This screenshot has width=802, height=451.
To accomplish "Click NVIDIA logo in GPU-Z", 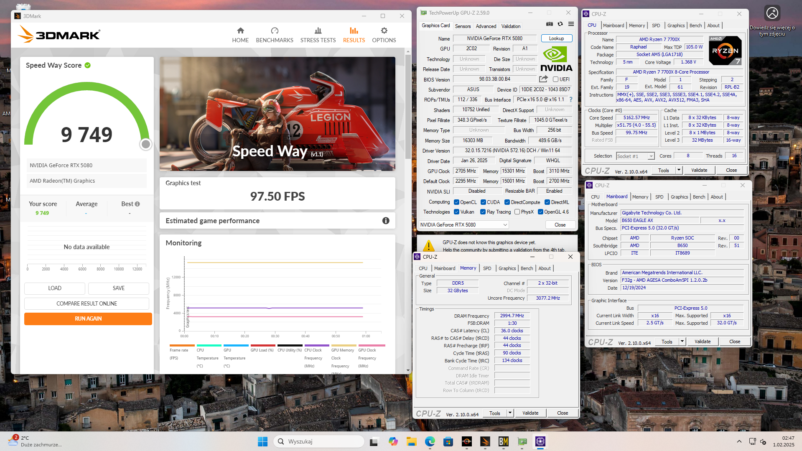I will click(x=556, y=59).
